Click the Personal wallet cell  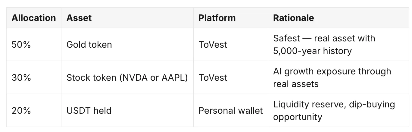tap(231, 110)
